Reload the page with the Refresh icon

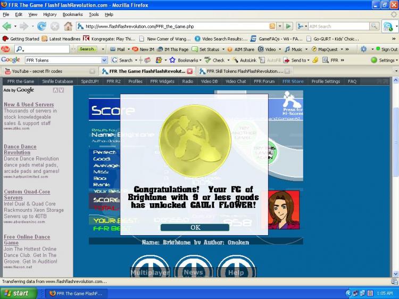[41, 26]
